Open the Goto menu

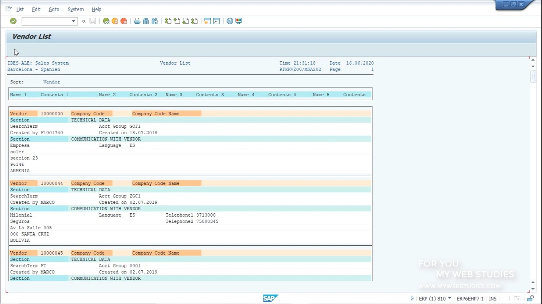[x=54, y=9]
